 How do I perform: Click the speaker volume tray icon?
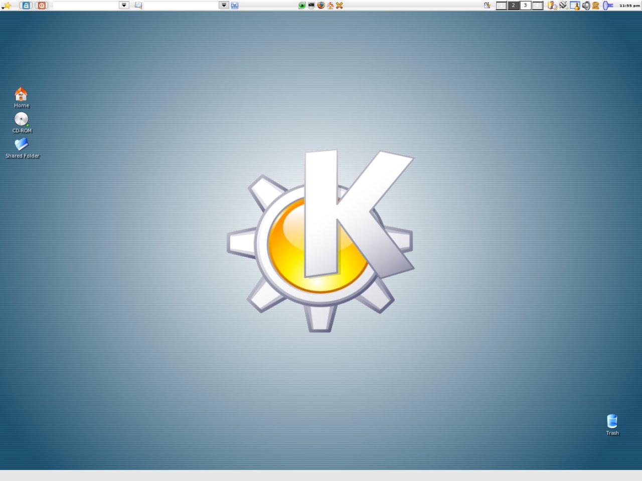pos(585,6)
